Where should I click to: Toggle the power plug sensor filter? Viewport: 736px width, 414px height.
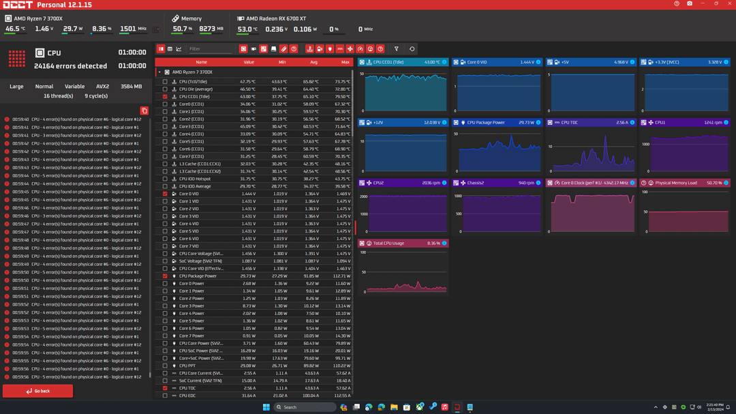coord(330,49)
